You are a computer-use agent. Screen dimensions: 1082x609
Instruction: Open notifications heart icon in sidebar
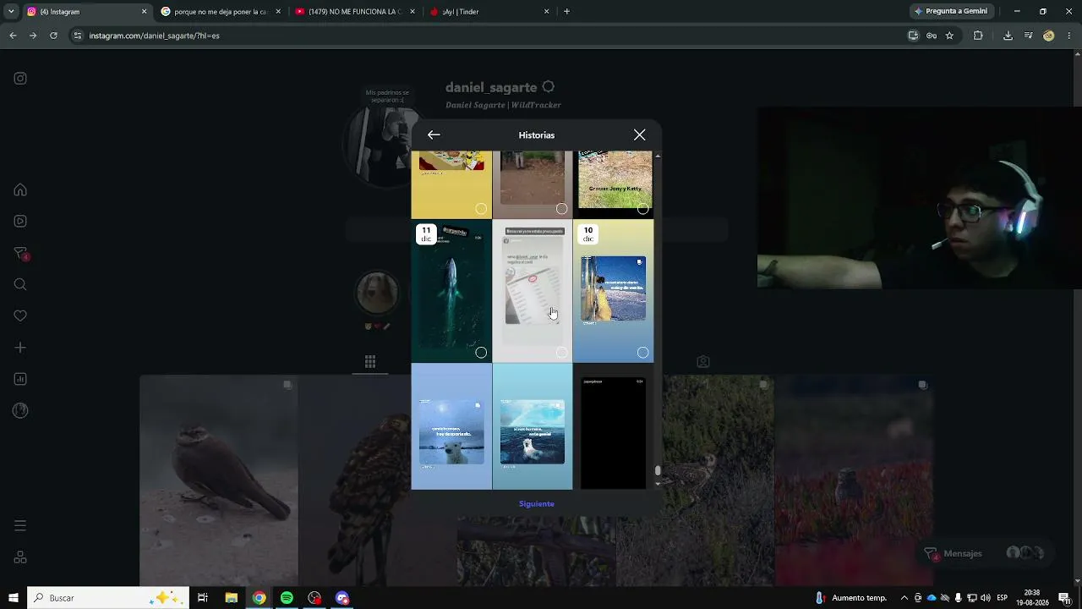click(x=20, y=316)
